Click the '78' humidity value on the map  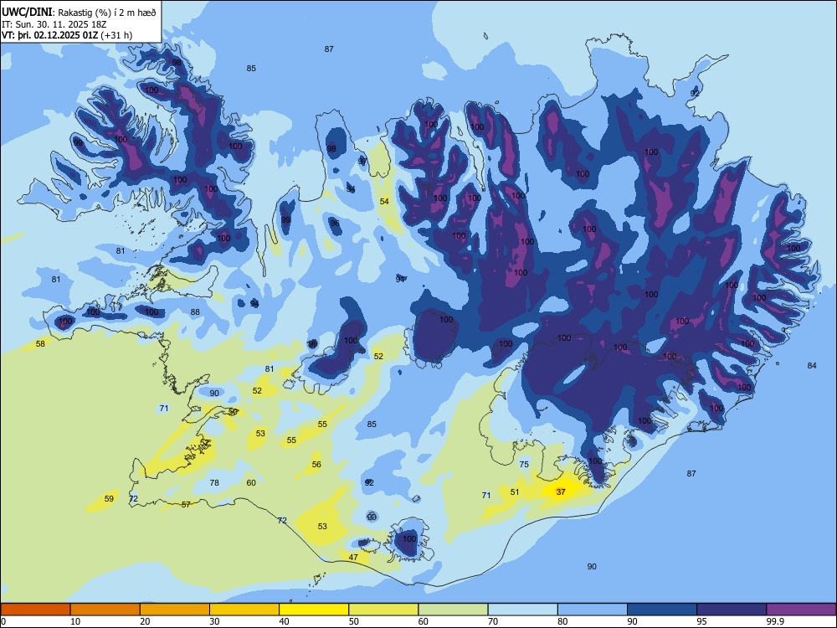click(x=214, y=483)
